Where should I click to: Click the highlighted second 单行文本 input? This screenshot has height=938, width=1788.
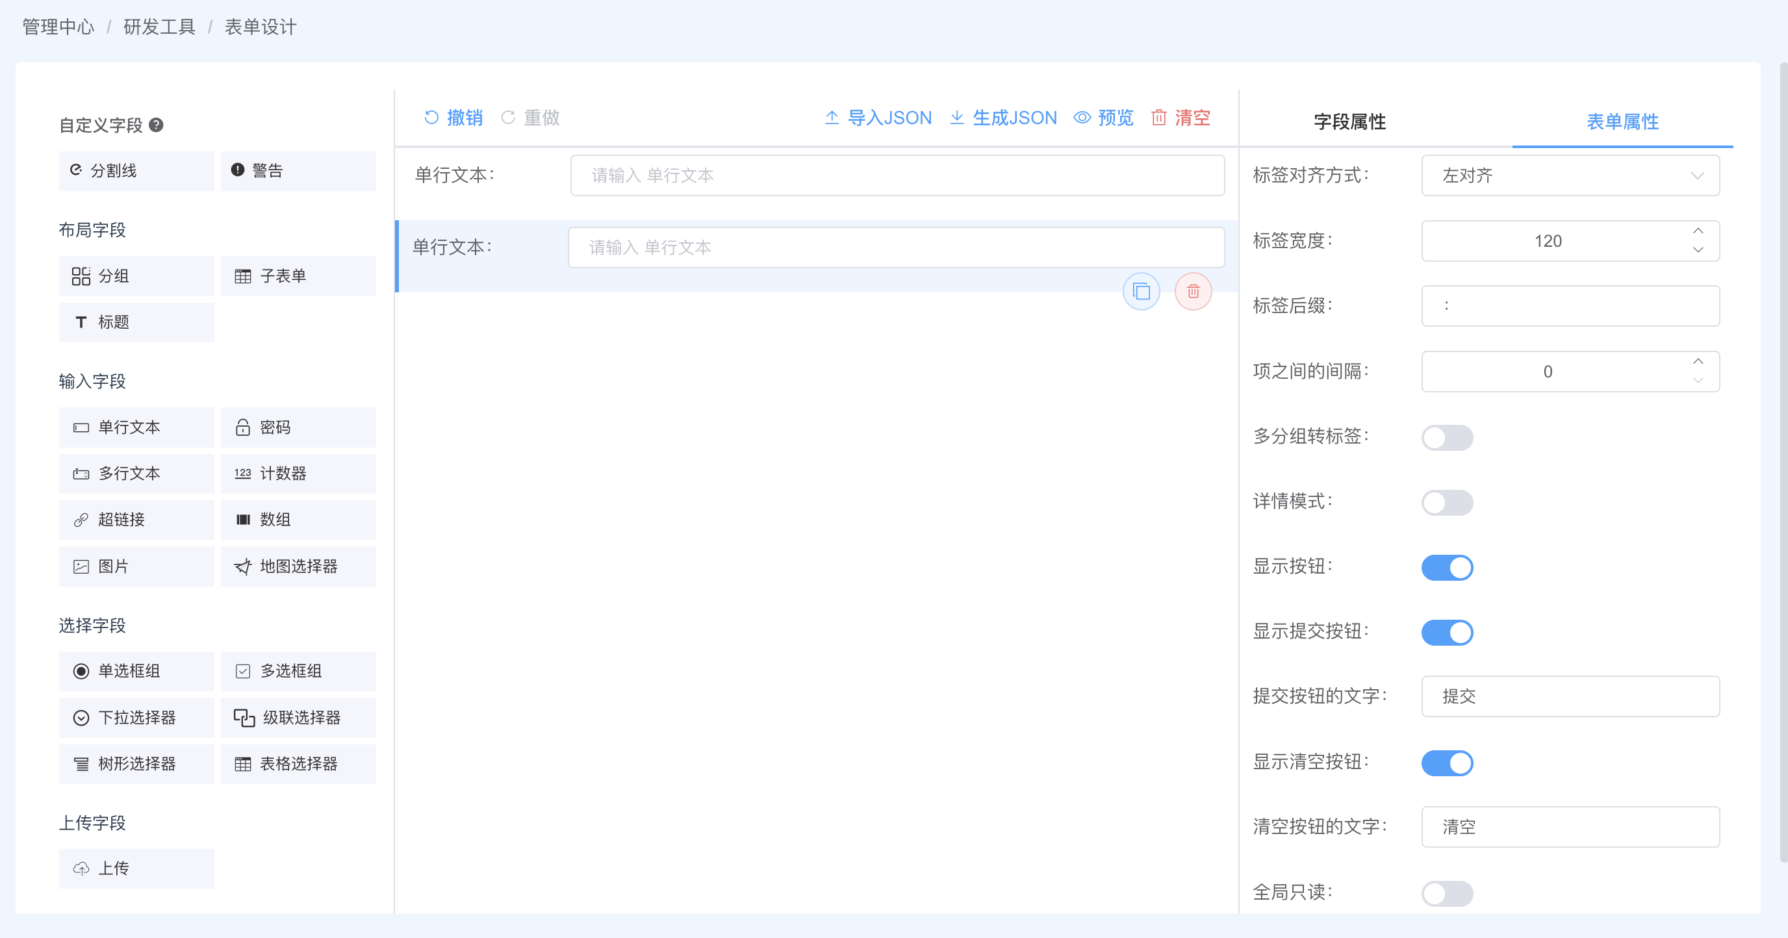895,247
